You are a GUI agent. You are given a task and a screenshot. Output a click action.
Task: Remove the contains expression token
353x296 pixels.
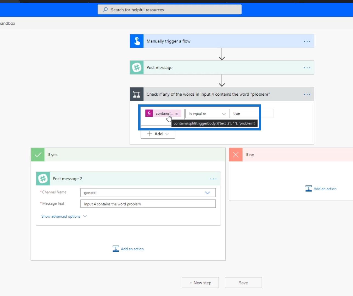(177, 114)
